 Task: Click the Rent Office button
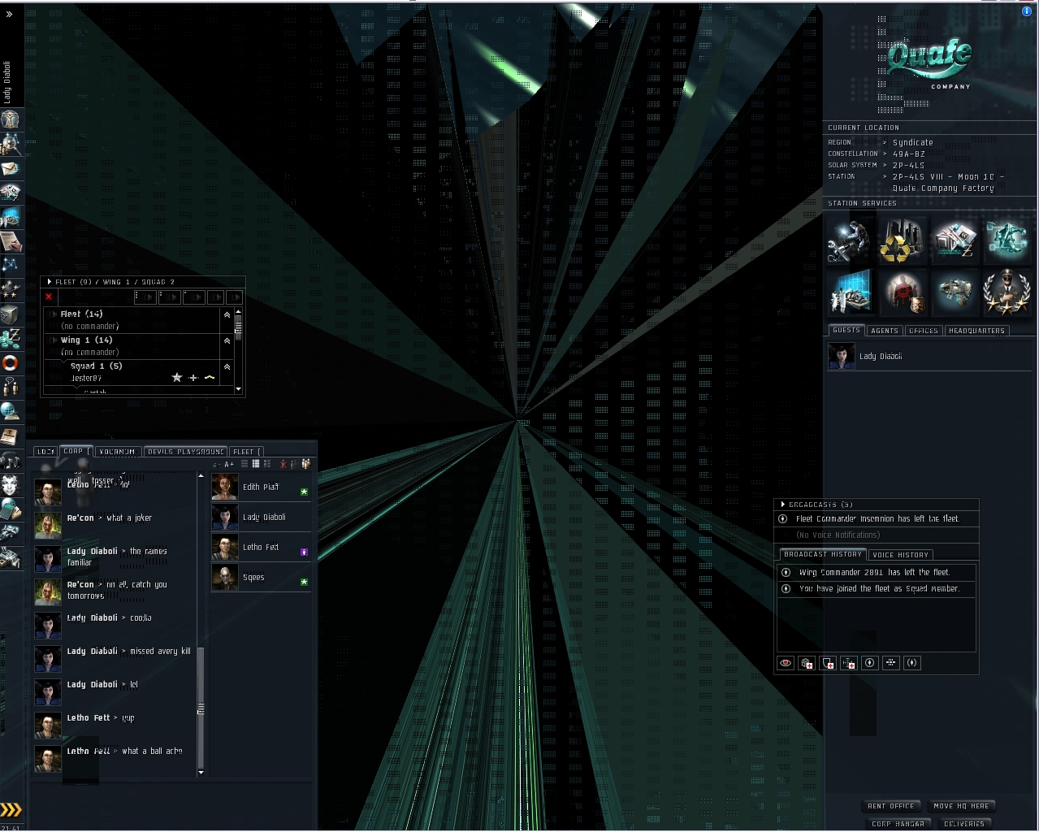[x=890, y=806]
